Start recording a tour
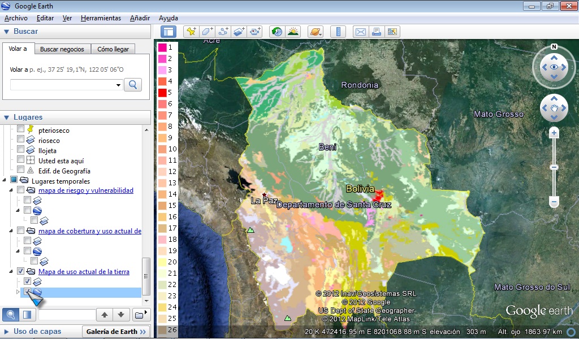Screen dimensions: 579x339 255,32
